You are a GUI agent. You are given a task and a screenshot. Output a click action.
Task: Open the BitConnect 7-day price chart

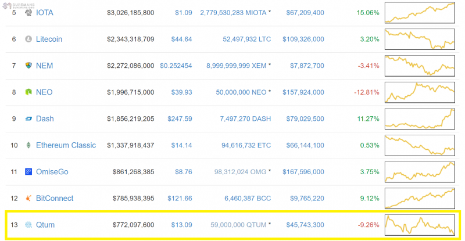pyautogui.click(x=420, y=198)
